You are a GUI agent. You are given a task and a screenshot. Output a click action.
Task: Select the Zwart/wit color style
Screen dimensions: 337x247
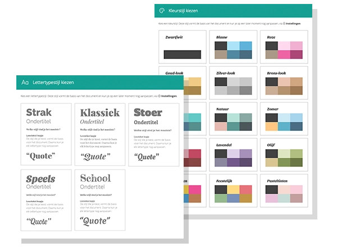point(181,48)
